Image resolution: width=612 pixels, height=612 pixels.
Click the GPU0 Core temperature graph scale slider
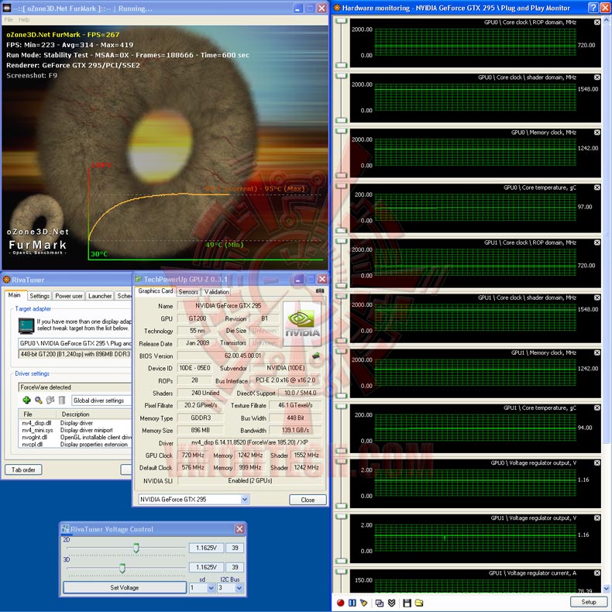[342, 208]
